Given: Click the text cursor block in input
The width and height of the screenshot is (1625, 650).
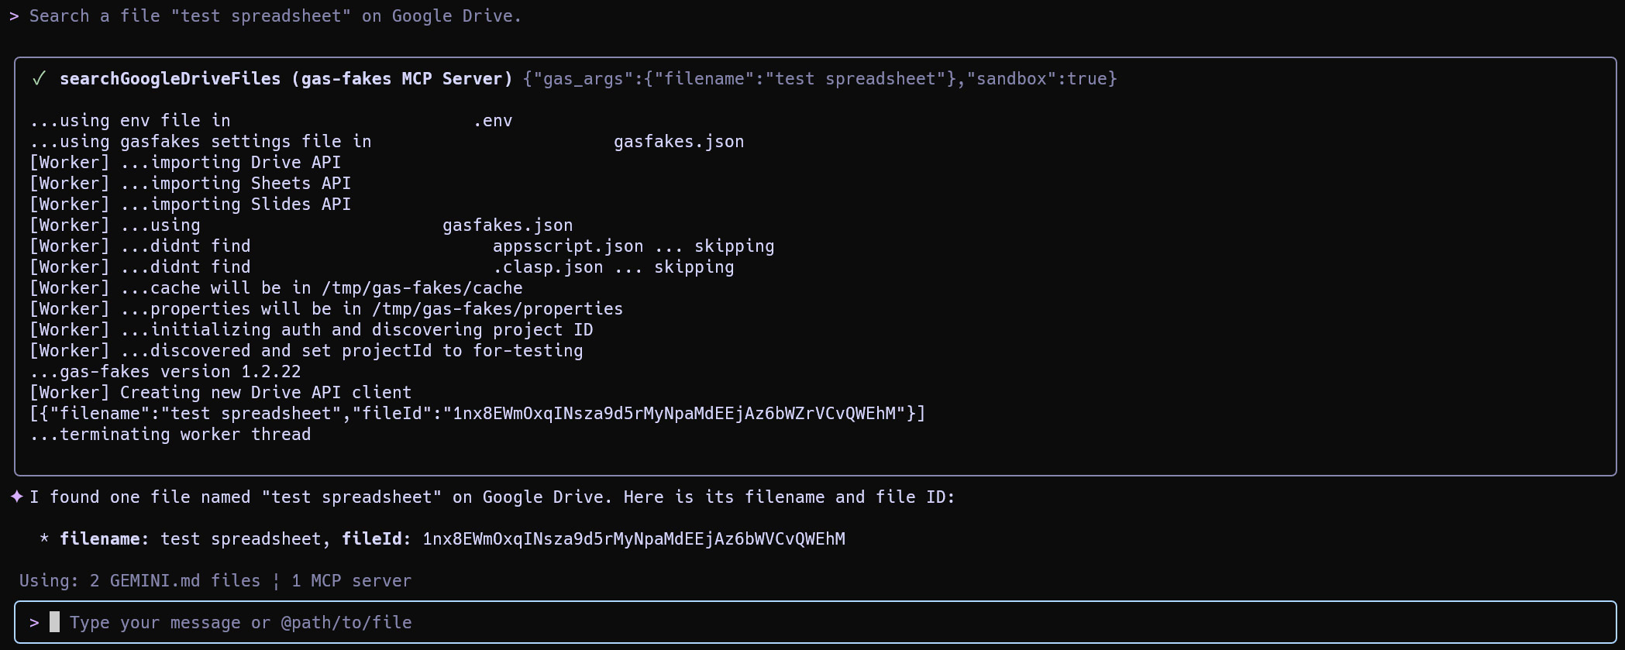Looking at the screenshot, I should pyautogui.click(x=54, y=622).
